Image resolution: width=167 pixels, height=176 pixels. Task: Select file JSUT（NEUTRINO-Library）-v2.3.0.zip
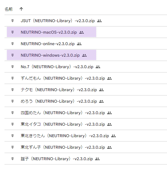tap(58, 21)
